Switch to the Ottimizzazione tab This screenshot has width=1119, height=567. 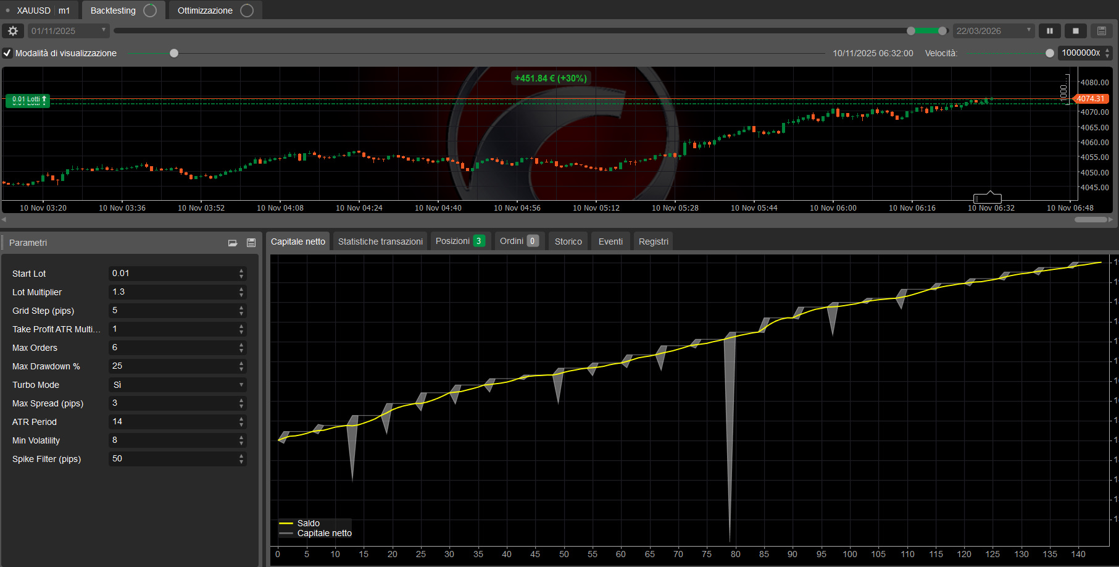coord(205,10)
